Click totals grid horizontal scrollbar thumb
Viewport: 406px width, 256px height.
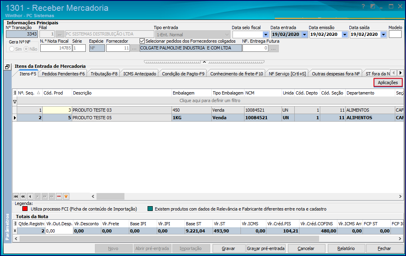click(x=169, y=238)
